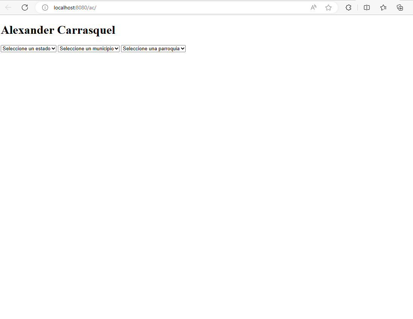Select the heading 'Alexander Carrasquel'
The height and width of the screenshot is (319, 413).
58,30
